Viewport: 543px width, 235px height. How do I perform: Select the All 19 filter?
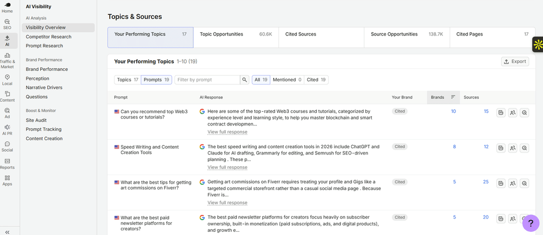(x=261, y=80)
